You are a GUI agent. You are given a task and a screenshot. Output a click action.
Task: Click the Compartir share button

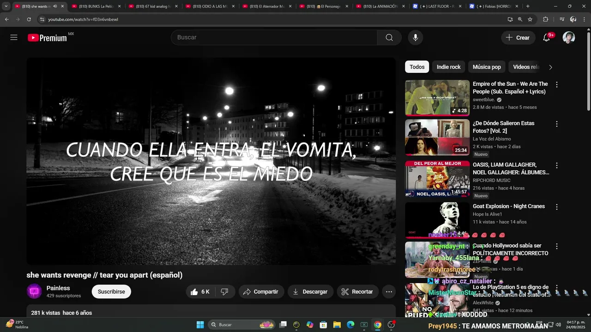pos(261,291)
